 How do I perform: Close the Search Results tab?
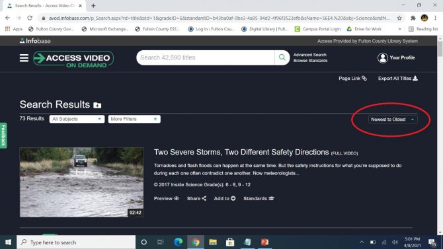(80, 6)
